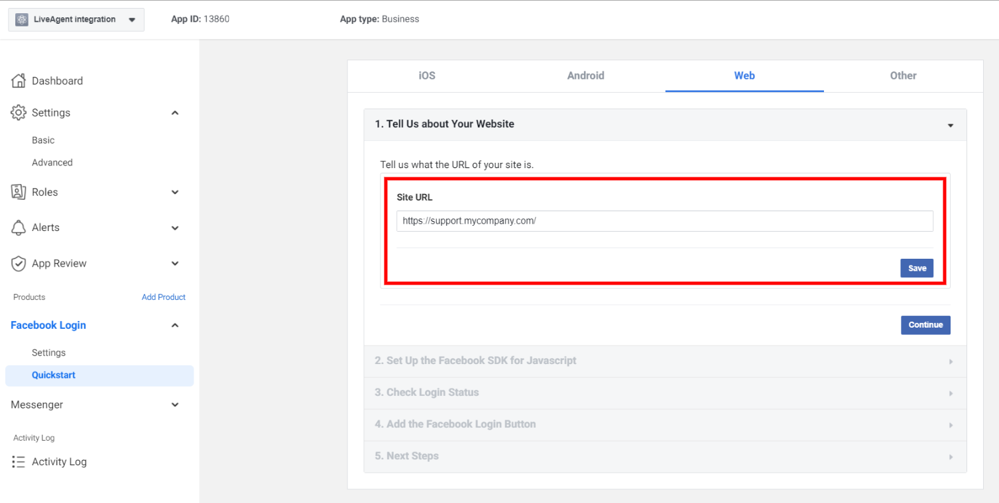Click the Dashboard home icon

pos(19,80)
